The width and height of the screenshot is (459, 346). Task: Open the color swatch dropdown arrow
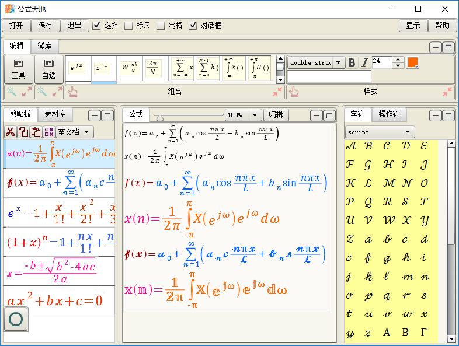[416, 67]
